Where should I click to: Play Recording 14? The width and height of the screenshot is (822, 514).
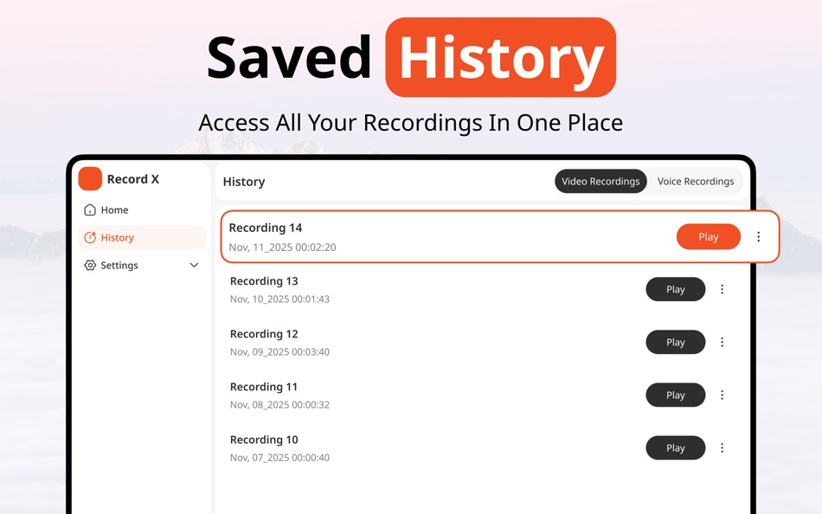(708, 236)
